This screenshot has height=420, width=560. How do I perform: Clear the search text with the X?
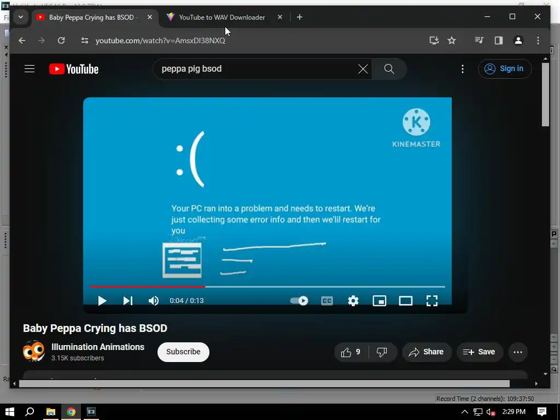363,69
